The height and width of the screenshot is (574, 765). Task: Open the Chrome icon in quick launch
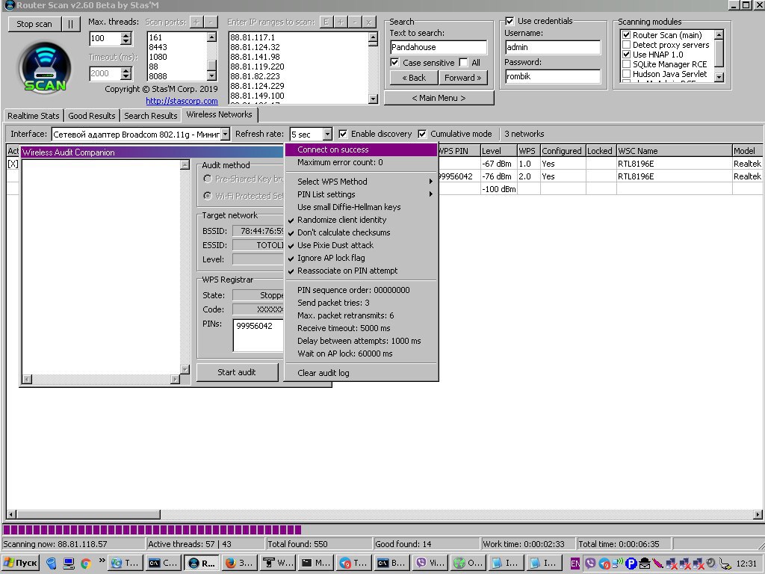pyautogui.click(x=87, y=563)
